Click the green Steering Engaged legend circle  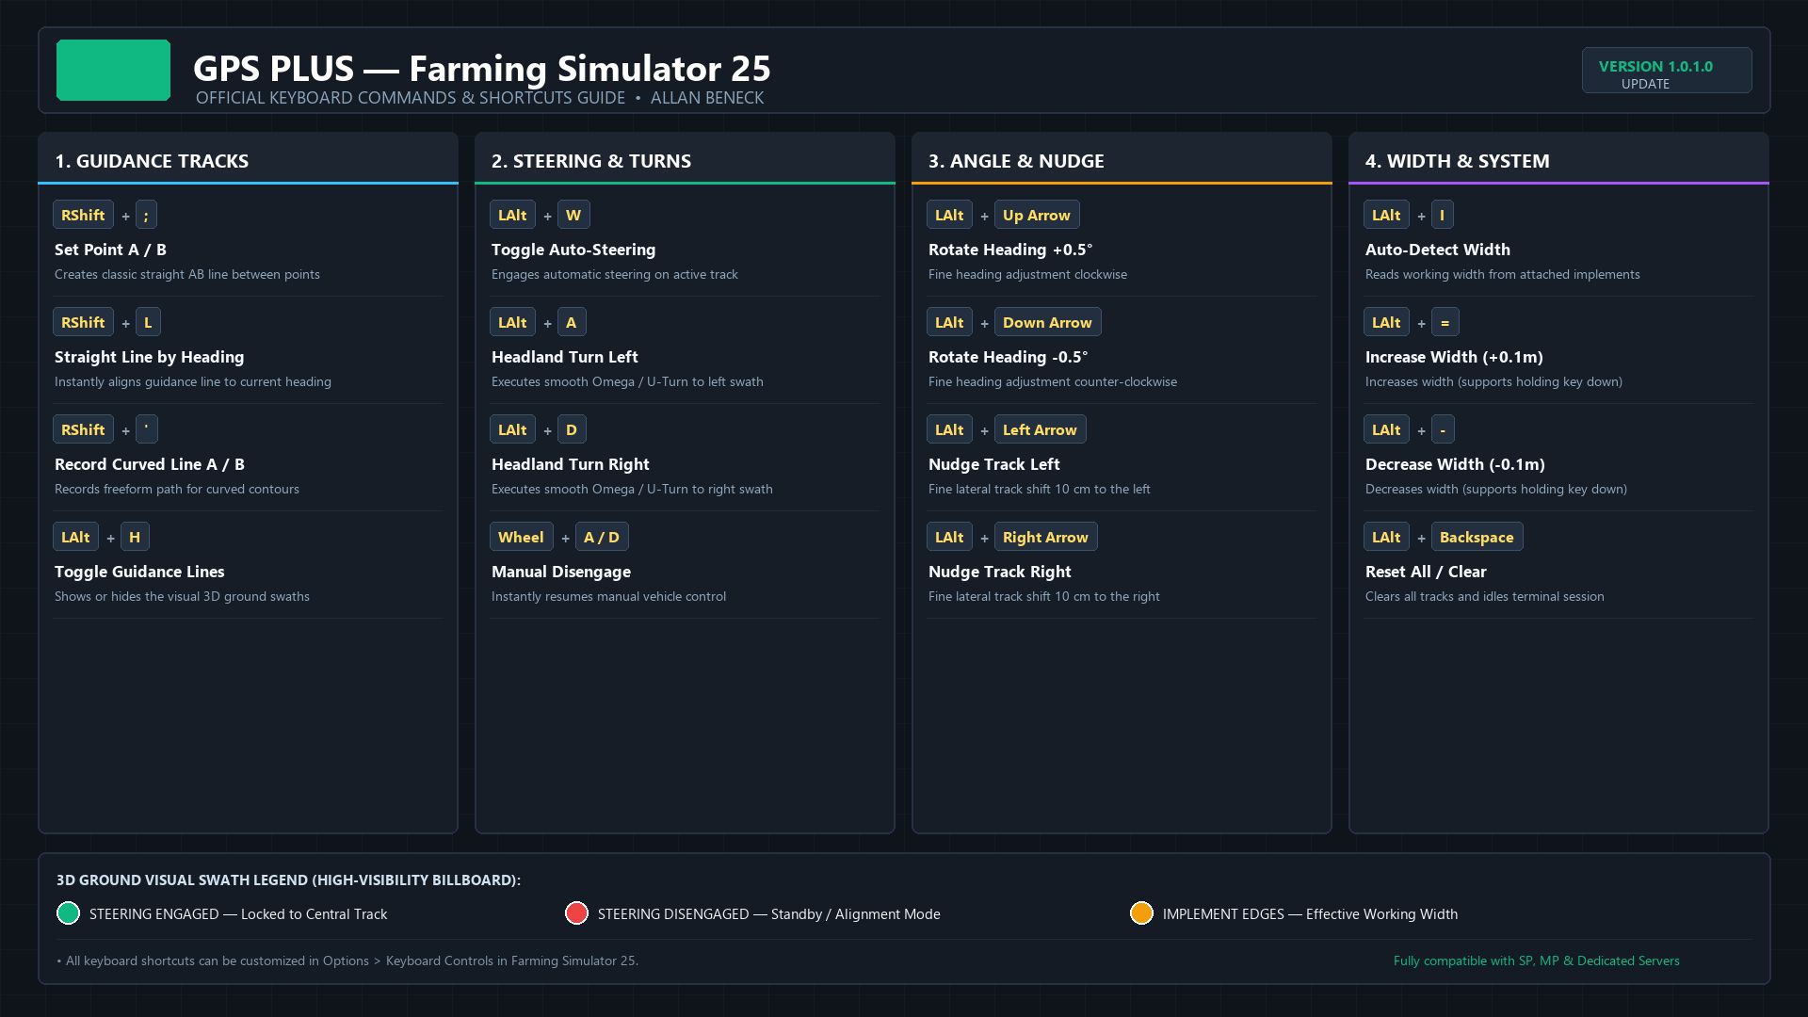[68, 913]
